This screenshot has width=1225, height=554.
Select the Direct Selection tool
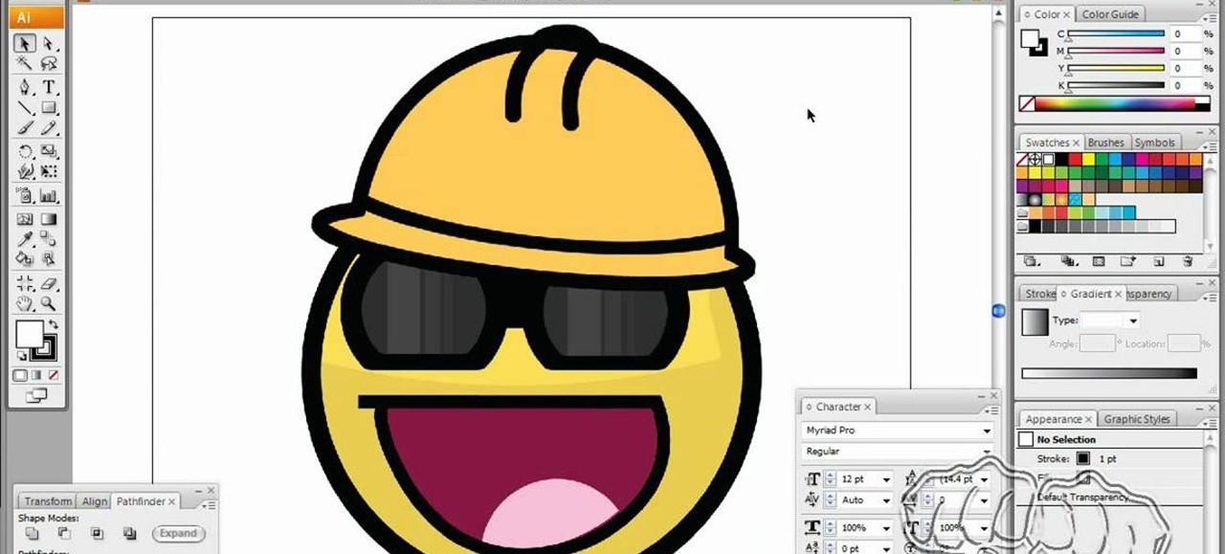click(x=49, y=44)
